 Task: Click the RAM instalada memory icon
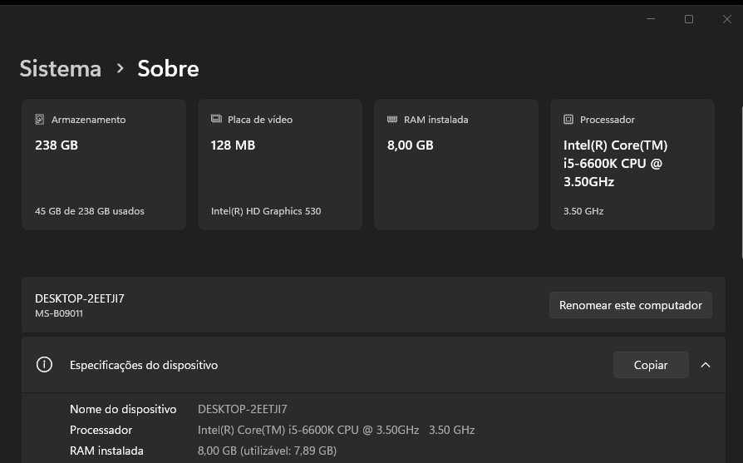tap(392, 120)
